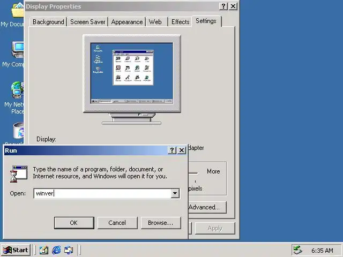Open the clock showing 6:35 AM
Viewport: 343px width, 257px height.
[322, 251]
